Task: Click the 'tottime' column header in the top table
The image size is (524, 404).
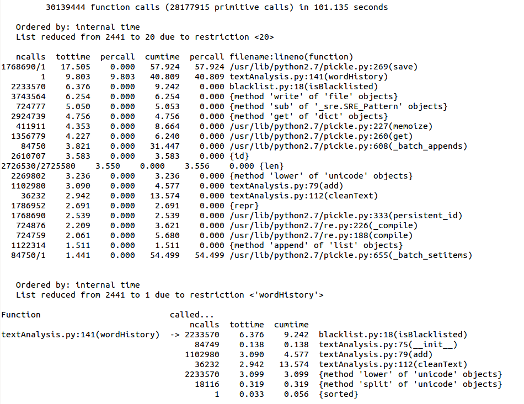Action: pos(73,57)
